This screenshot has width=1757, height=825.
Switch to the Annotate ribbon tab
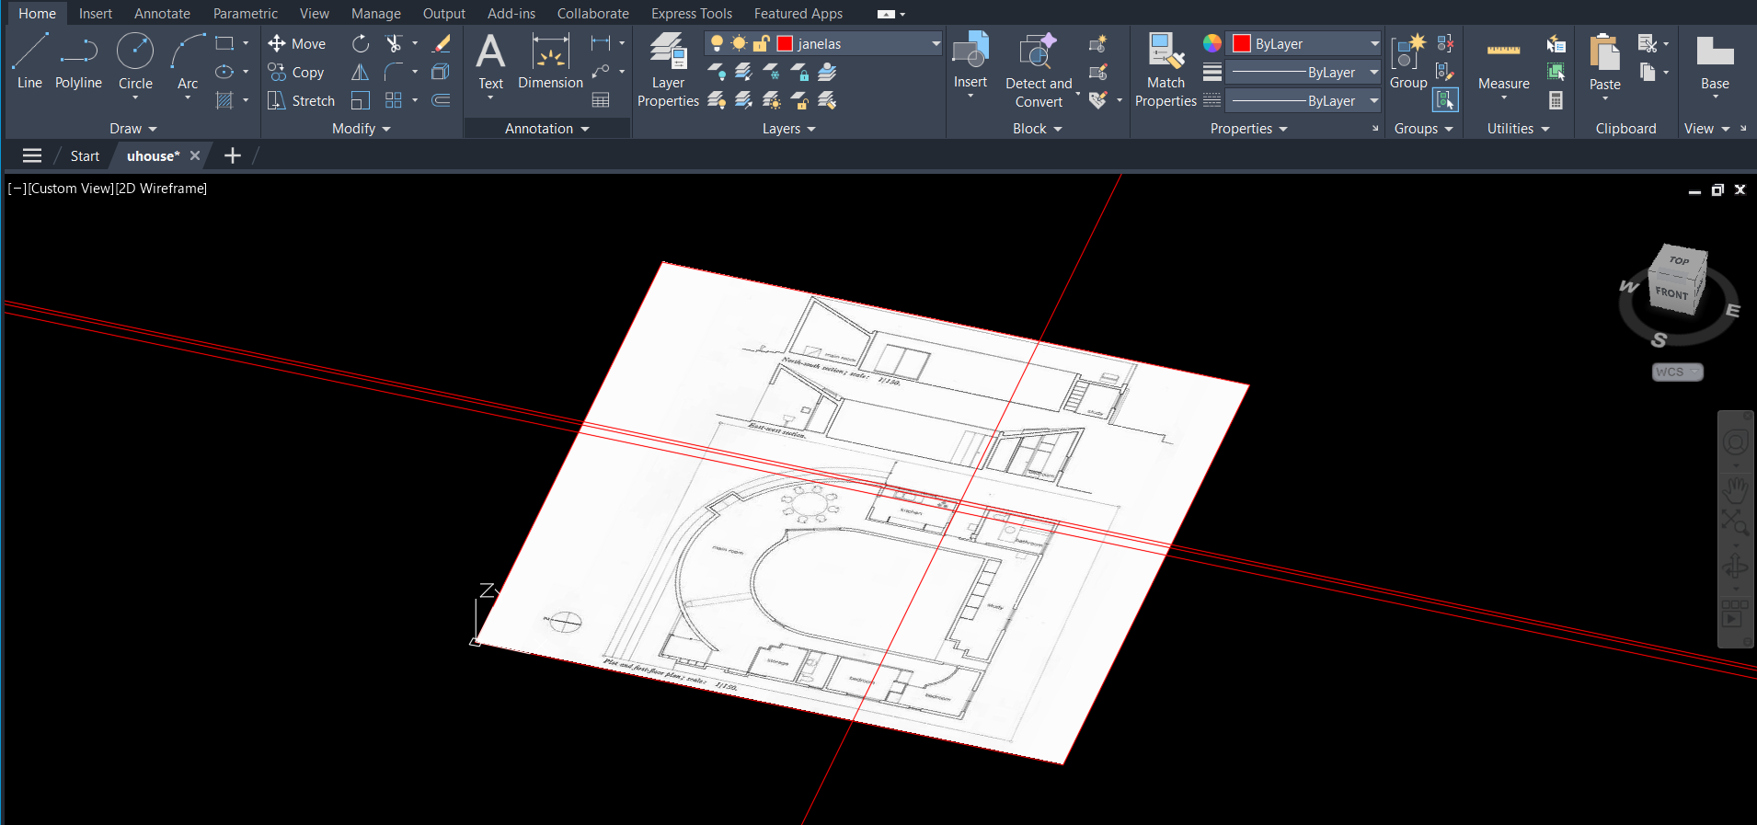[162, 14]
